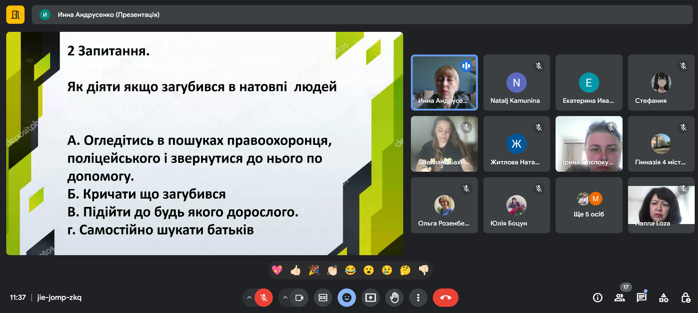Open the 'Ще 5 осіб' tile
The width and height of the screenshot is (698, 313).
click(x=589, y=205)
